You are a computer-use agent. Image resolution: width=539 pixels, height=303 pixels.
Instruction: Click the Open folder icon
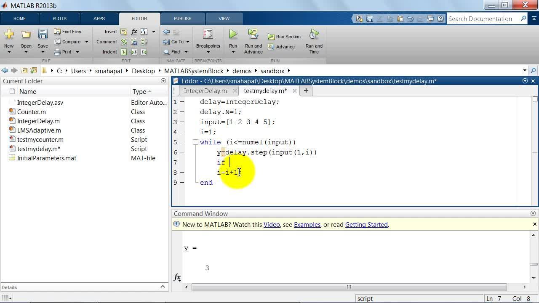point(26,34)
